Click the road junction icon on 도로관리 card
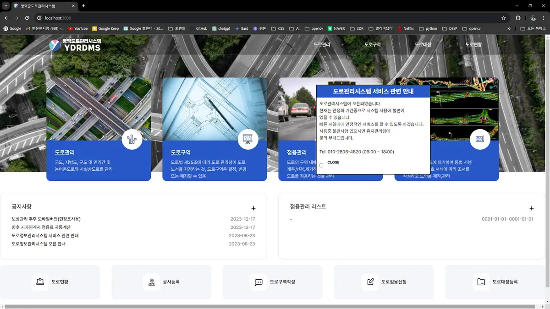 pyautogui.click(x=132, y=139)
